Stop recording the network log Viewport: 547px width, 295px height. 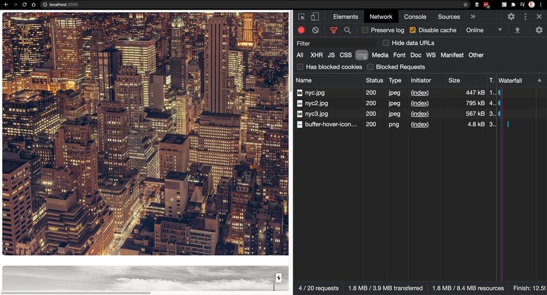tap(301, 30)
